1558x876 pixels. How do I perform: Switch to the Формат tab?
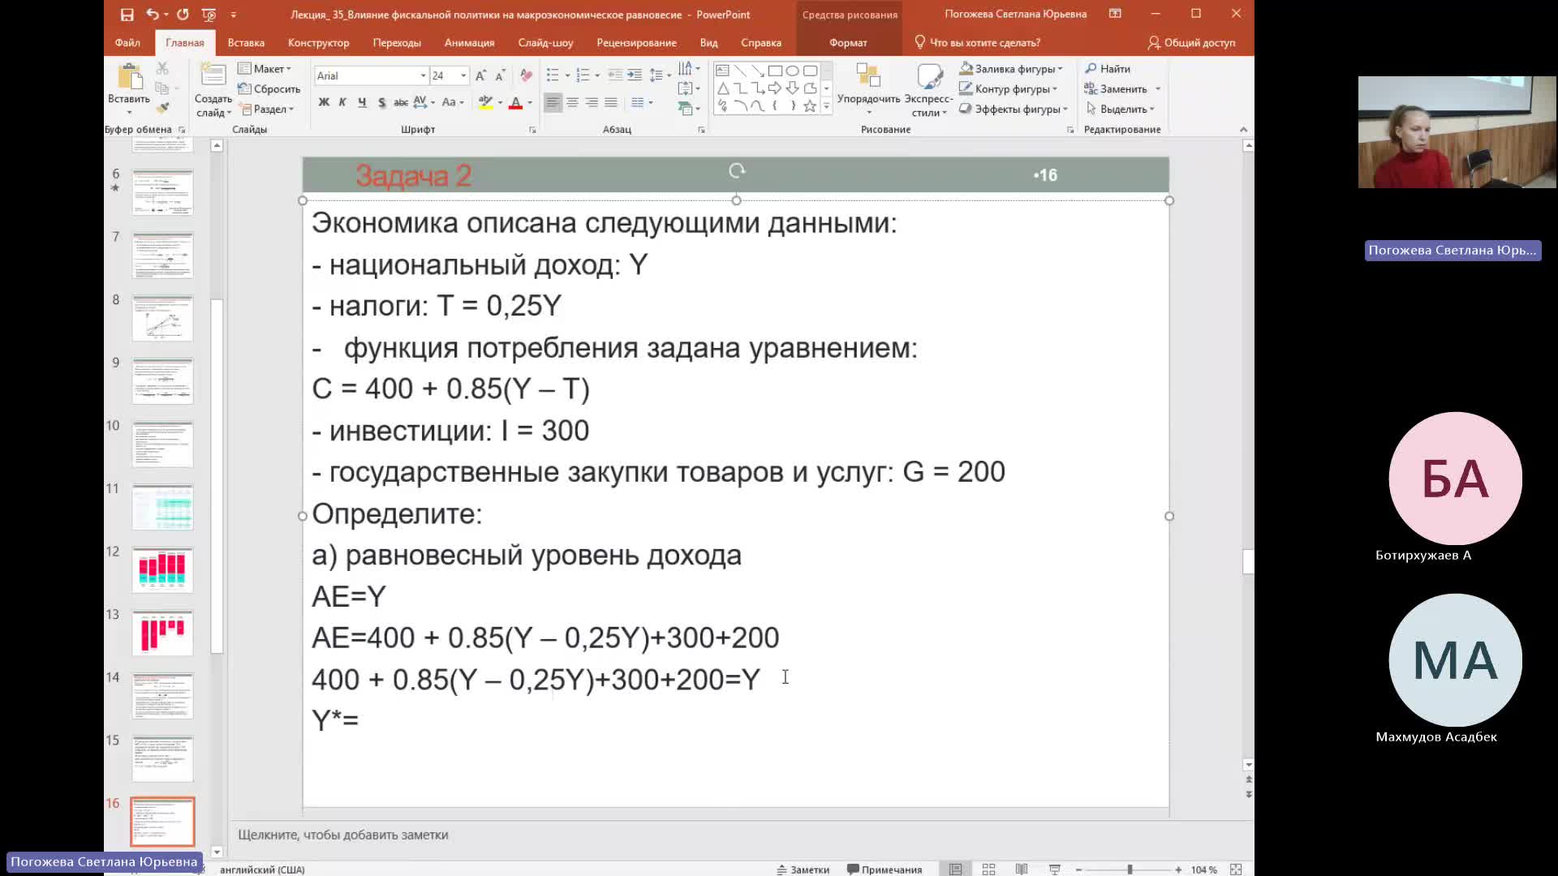click(x=848, y=42)
